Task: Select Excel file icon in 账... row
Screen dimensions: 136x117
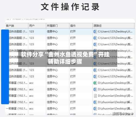Action: pos(95,83)
